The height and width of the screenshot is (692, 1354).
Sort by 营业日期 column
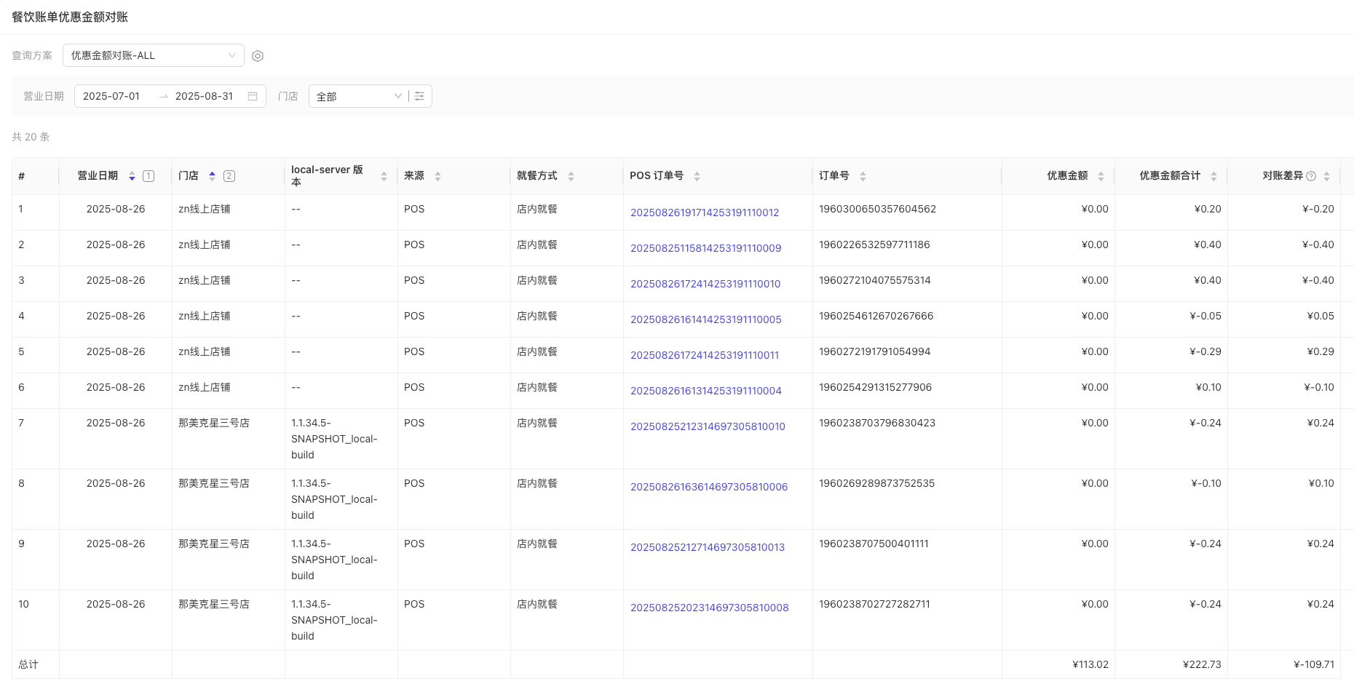pyautogui.click(x=132, y=176)
